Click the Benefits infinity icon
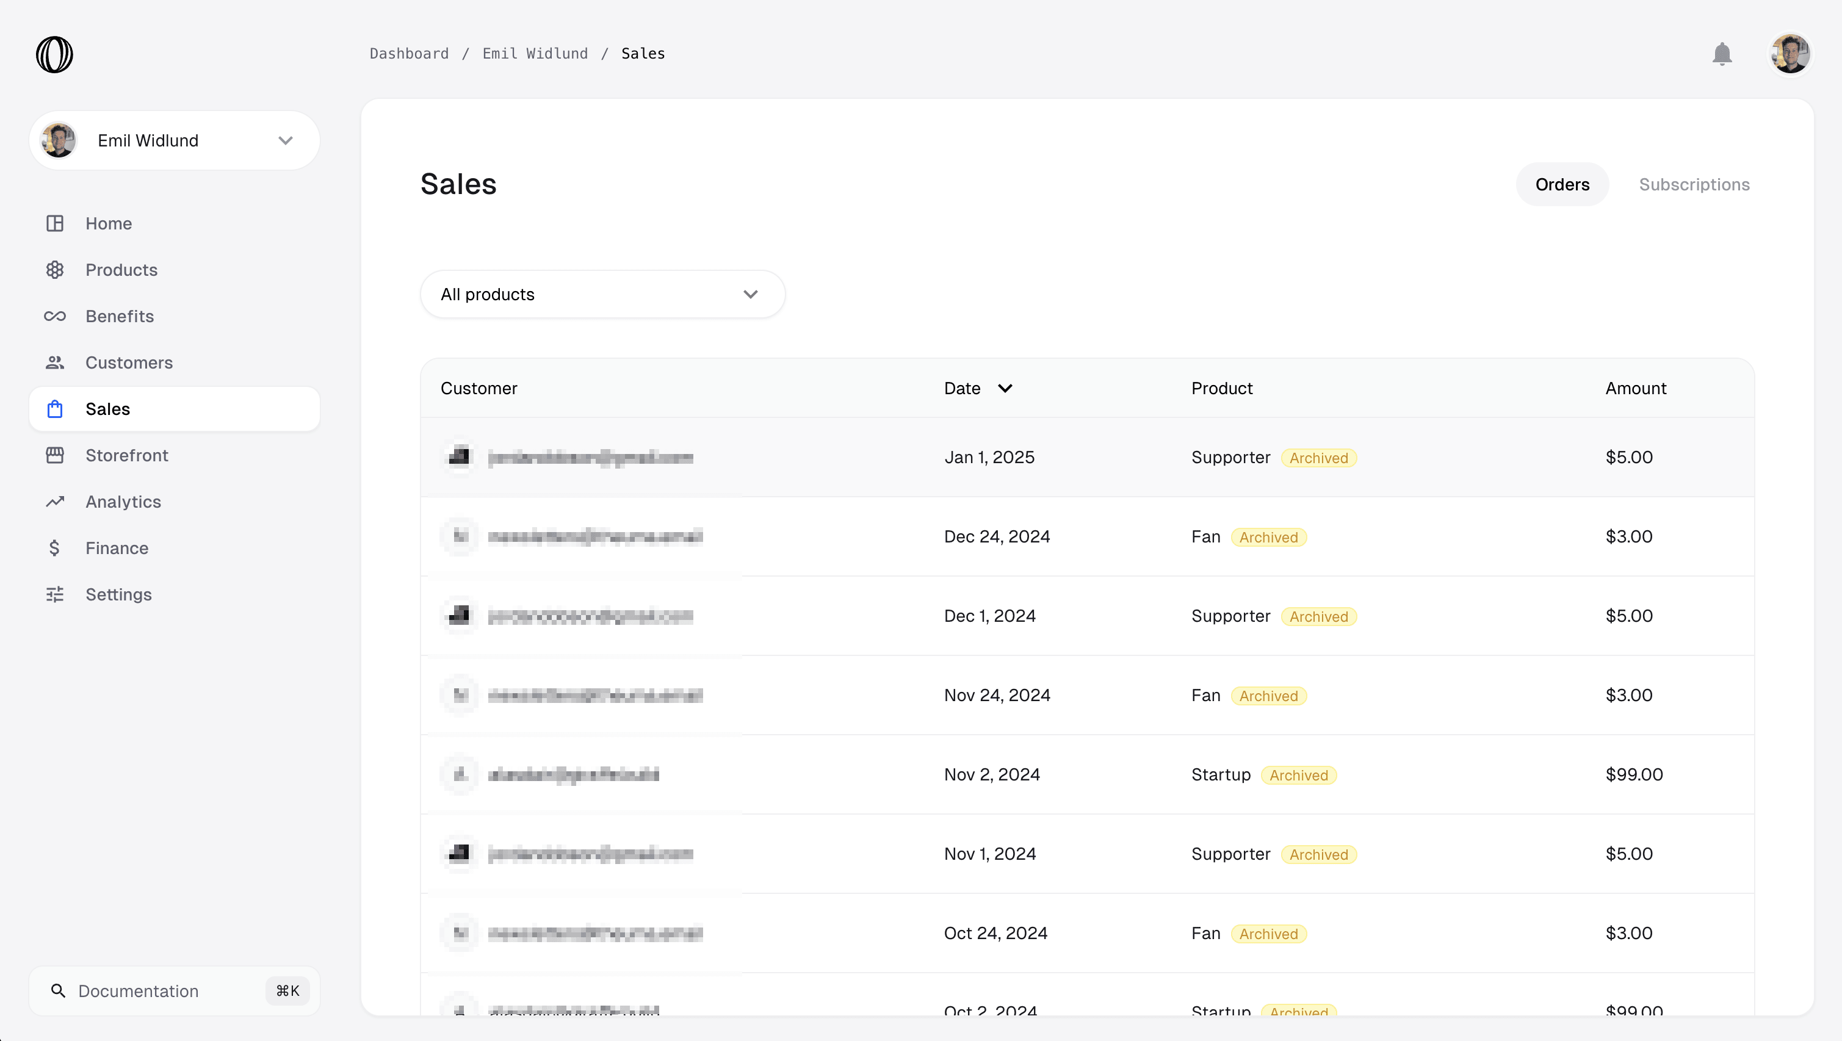The height and width of the screenshot is (1041, 1842). coord(55,316)
